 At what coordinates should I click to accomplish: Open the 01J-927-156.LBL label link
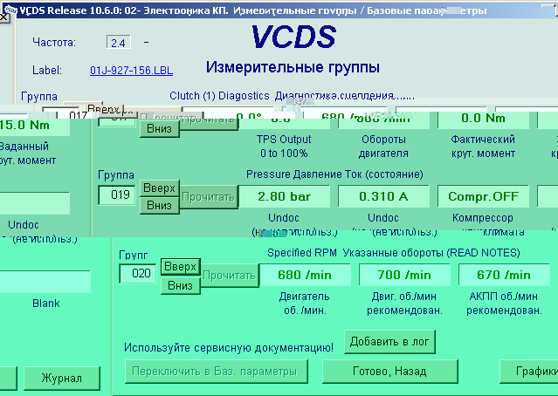(x=131, y=71)
